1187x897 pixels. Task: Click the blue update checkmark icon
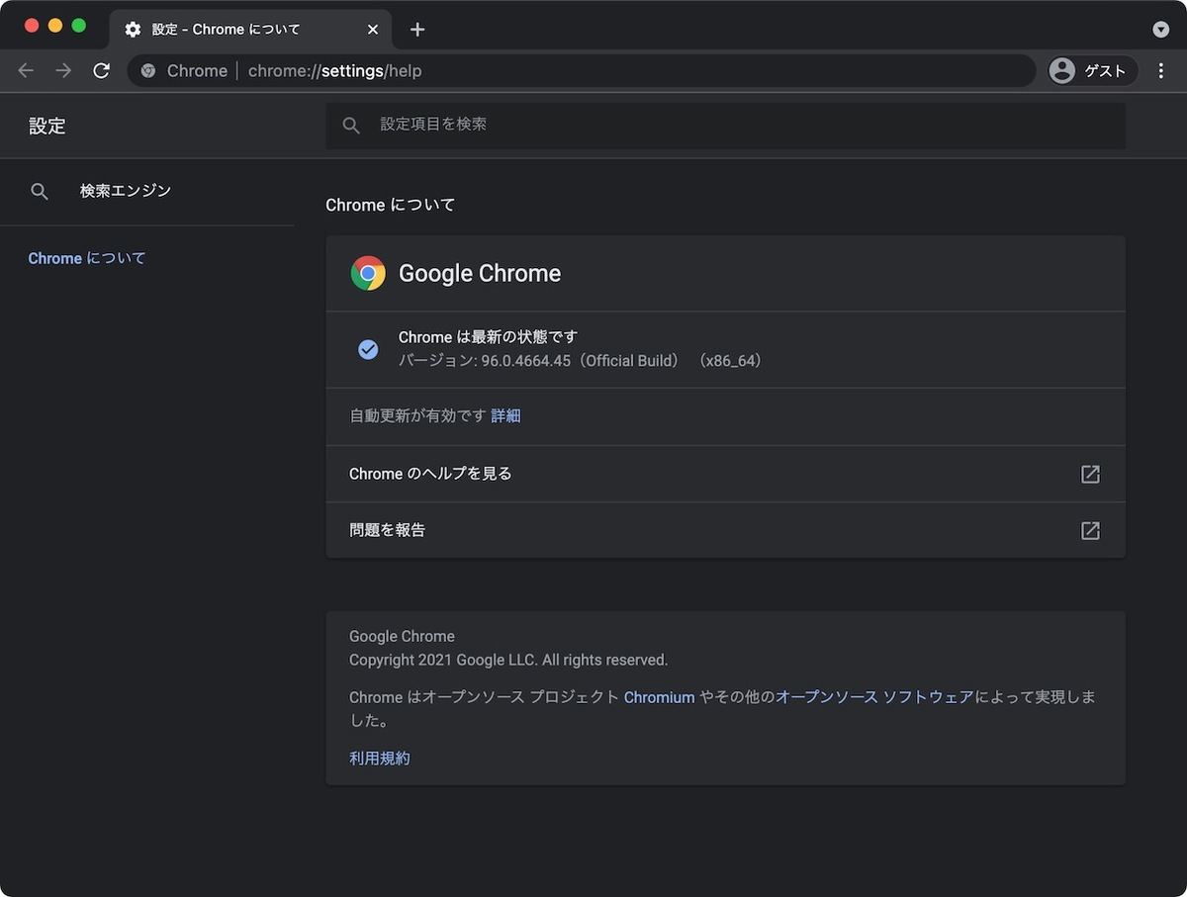tap(368, 349)
